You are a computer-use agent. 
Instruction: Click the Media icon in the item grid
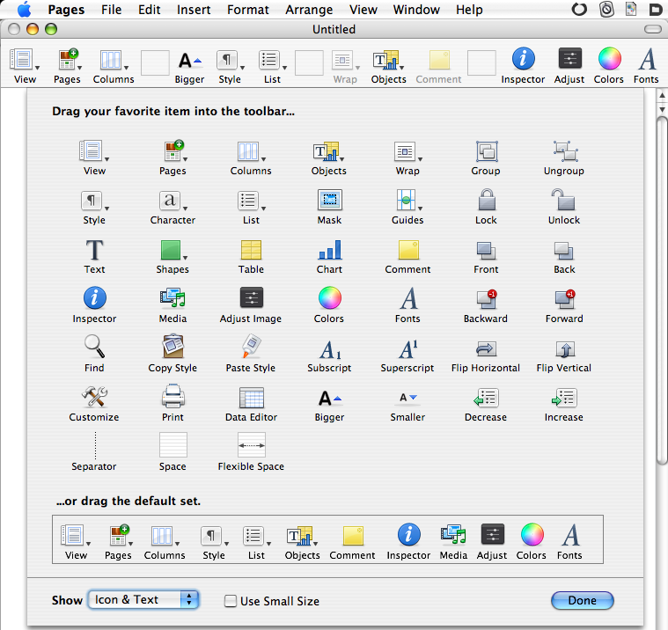click(173, 297)
